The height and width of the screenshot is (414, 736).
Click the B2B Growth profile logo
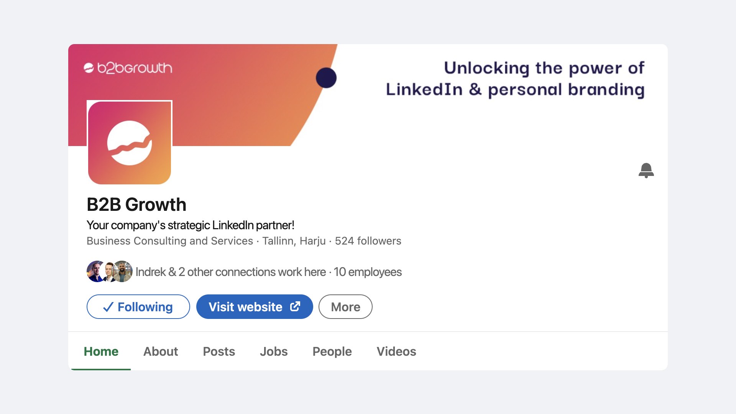tap(129, 143)
